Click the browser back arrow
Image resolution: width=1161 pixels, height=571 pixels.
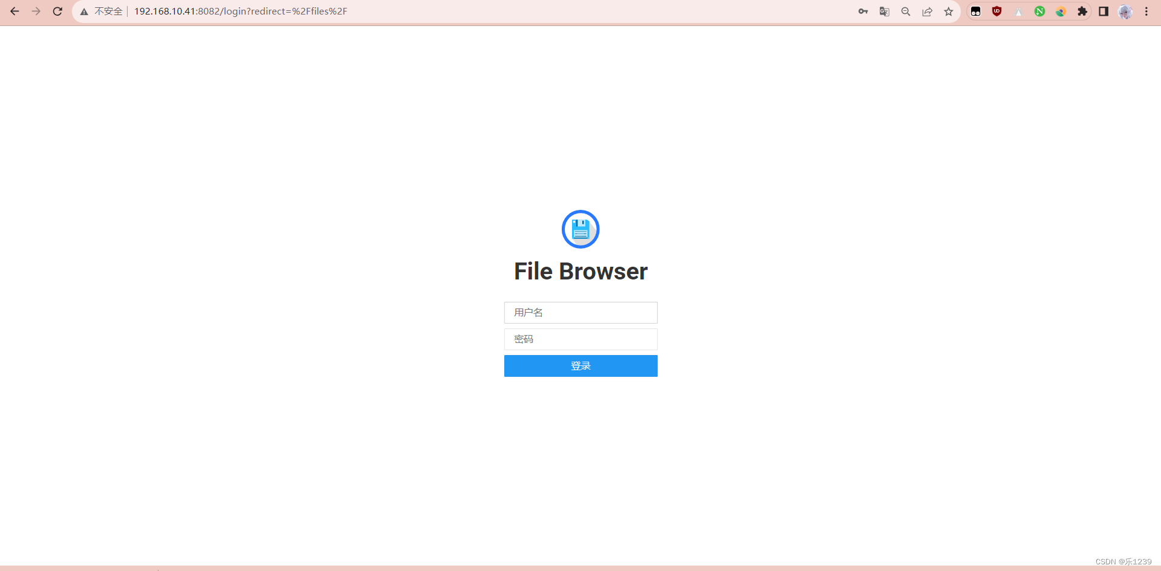click(15, 11)
